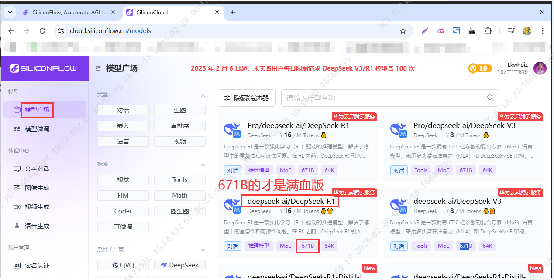Bookmark this page with the star icon
This screenshot has width=554, height=280.
(x=403, y=31)
